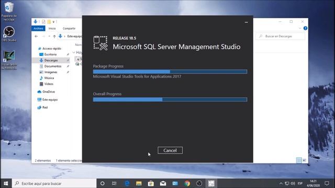Switch to Compartir tab in File Explorer

pyautogui.click(x=69, y=28)
